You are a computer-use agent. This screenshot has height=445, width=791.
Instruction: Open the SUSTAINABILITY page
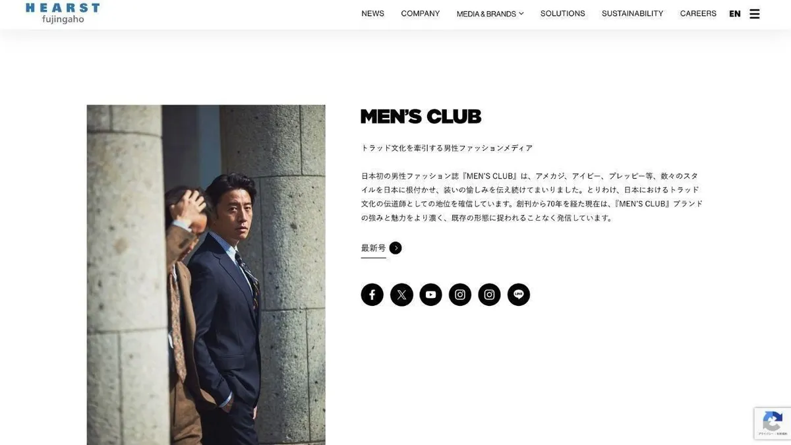click(632, 13)
